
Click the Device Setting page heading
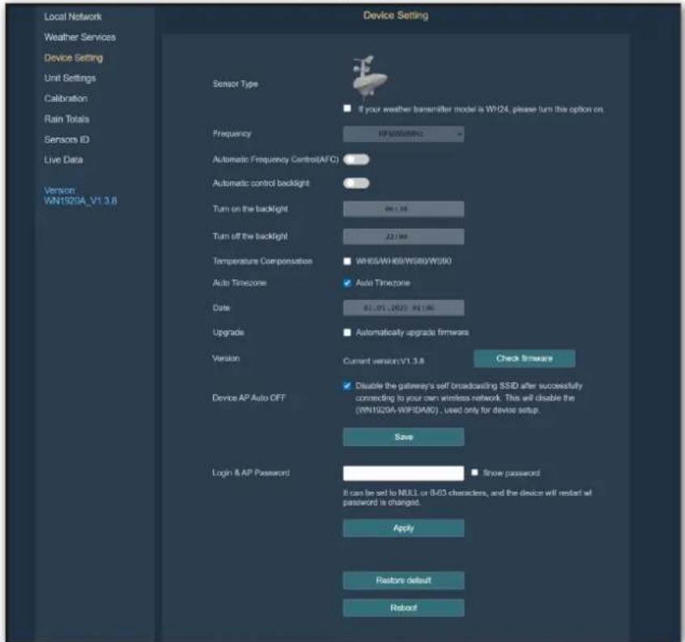pos(396,15)
